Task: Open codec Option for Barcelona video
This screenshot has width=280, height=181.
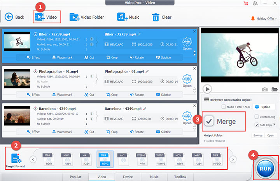Action: click(187, 118)
